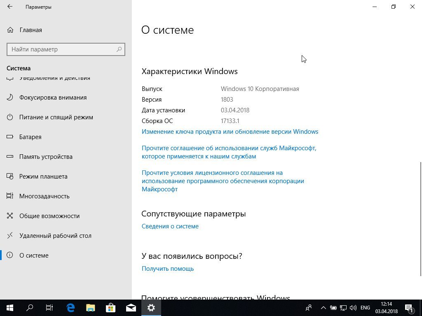
Task: Open the Microsoft services agreement link
Action: (x=229, y=152)
